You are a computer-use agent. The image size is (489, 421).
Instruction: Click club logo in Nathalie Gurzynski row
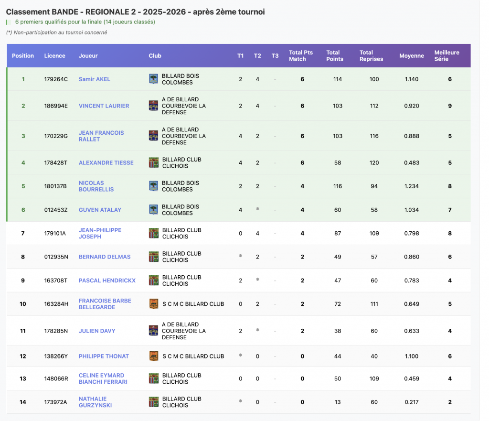(x=153, y=402)
